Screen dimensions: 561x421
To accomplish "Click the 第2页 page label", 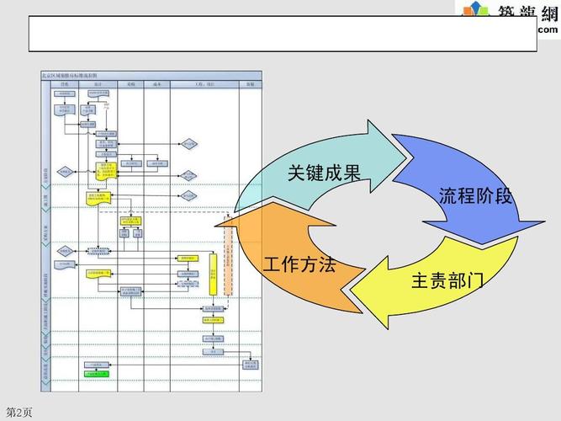I will tap(19, 412).
